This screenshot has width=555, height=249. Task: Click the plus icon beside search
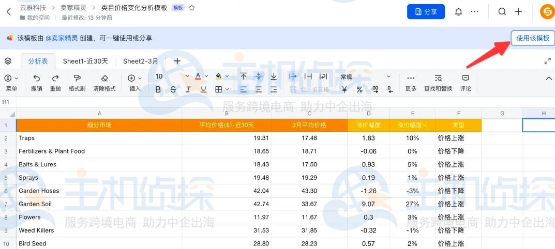tap(518, 12)
